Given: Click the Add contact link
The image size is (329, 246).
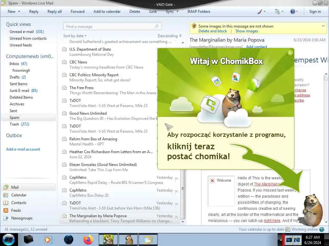Looking at the screenshot, I should [256, 47].
